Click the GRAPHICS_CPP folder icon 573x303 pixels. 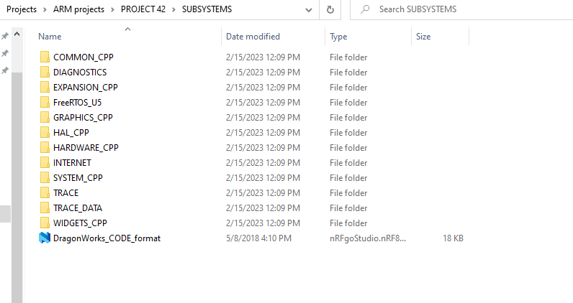44,118
